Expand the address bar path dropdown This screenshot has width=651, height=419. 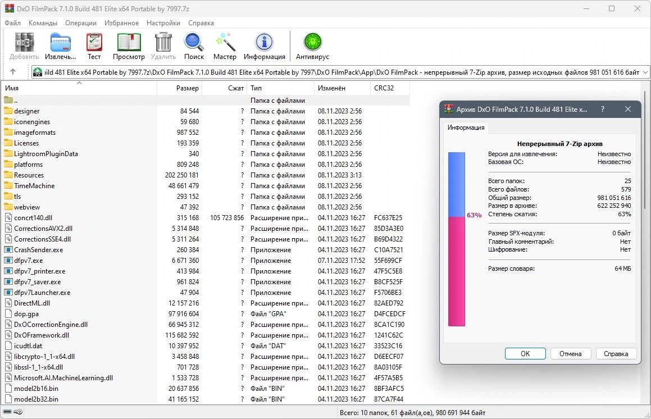click(x=645, y=72)
